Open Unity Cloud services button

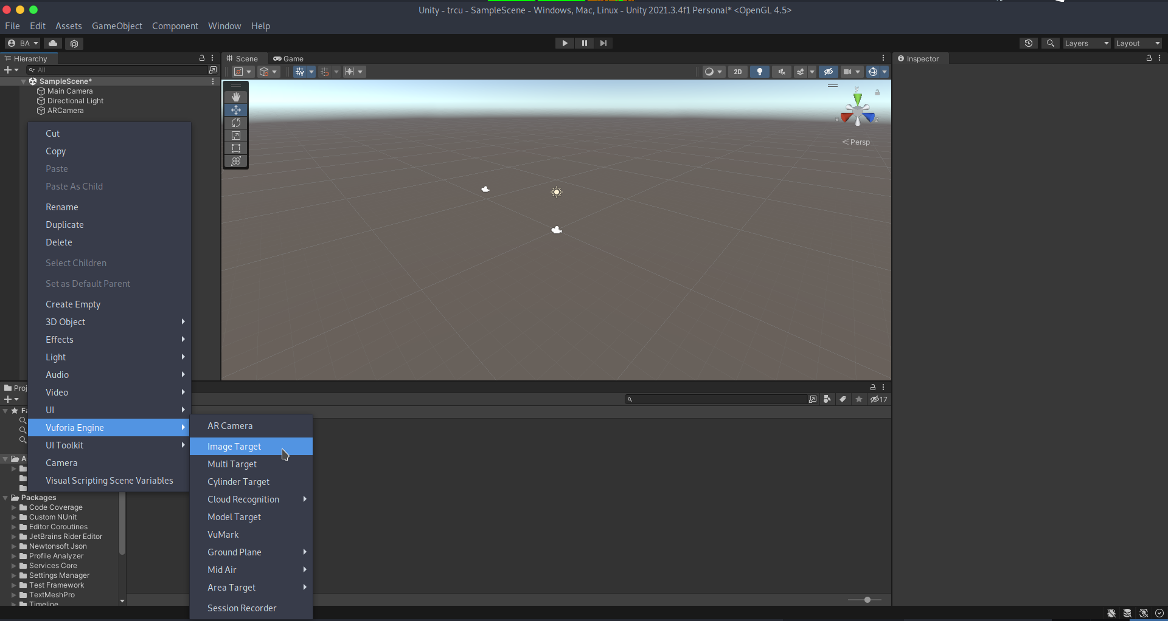53,43
